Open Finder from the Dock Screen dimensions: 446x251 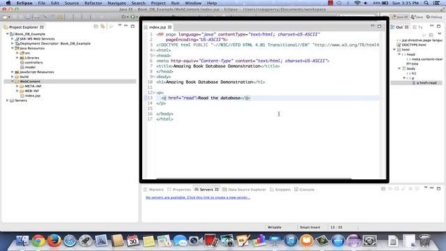tap(22, 241)
